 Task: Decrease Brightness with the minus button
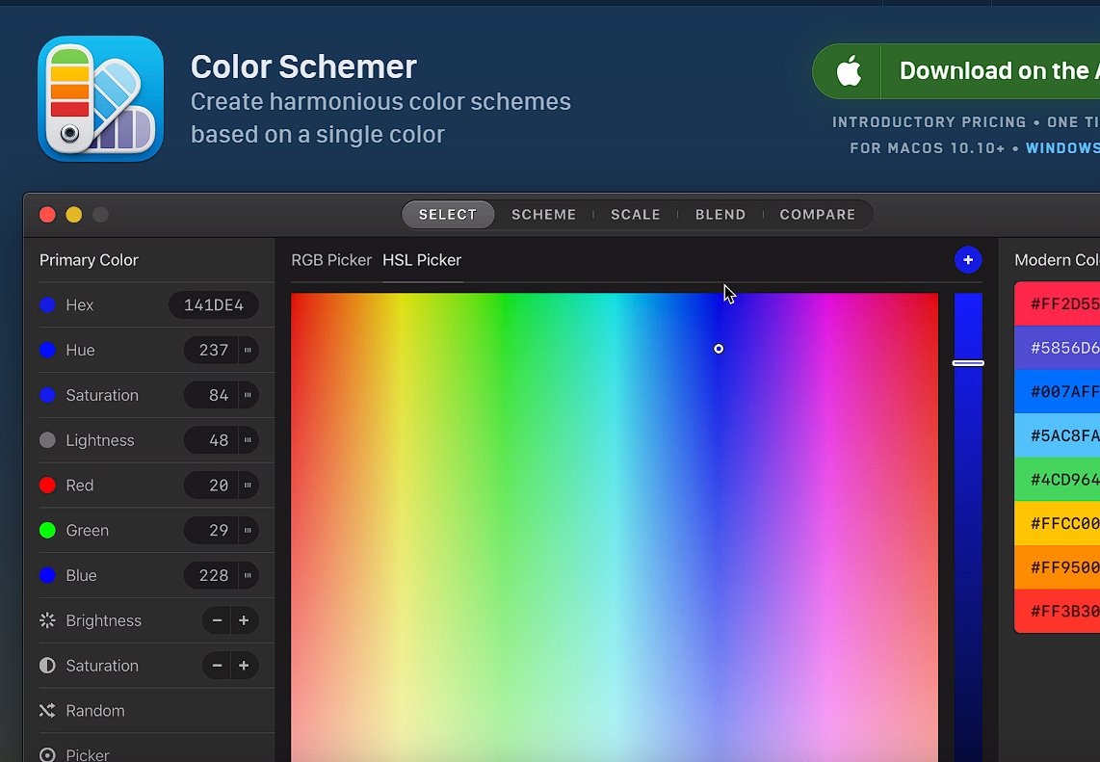pyautogui.click(x=217, y=620)
